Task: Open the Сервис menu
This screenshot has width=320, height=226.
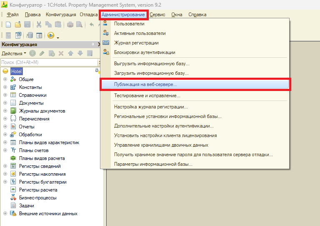Action: [157, 15]
